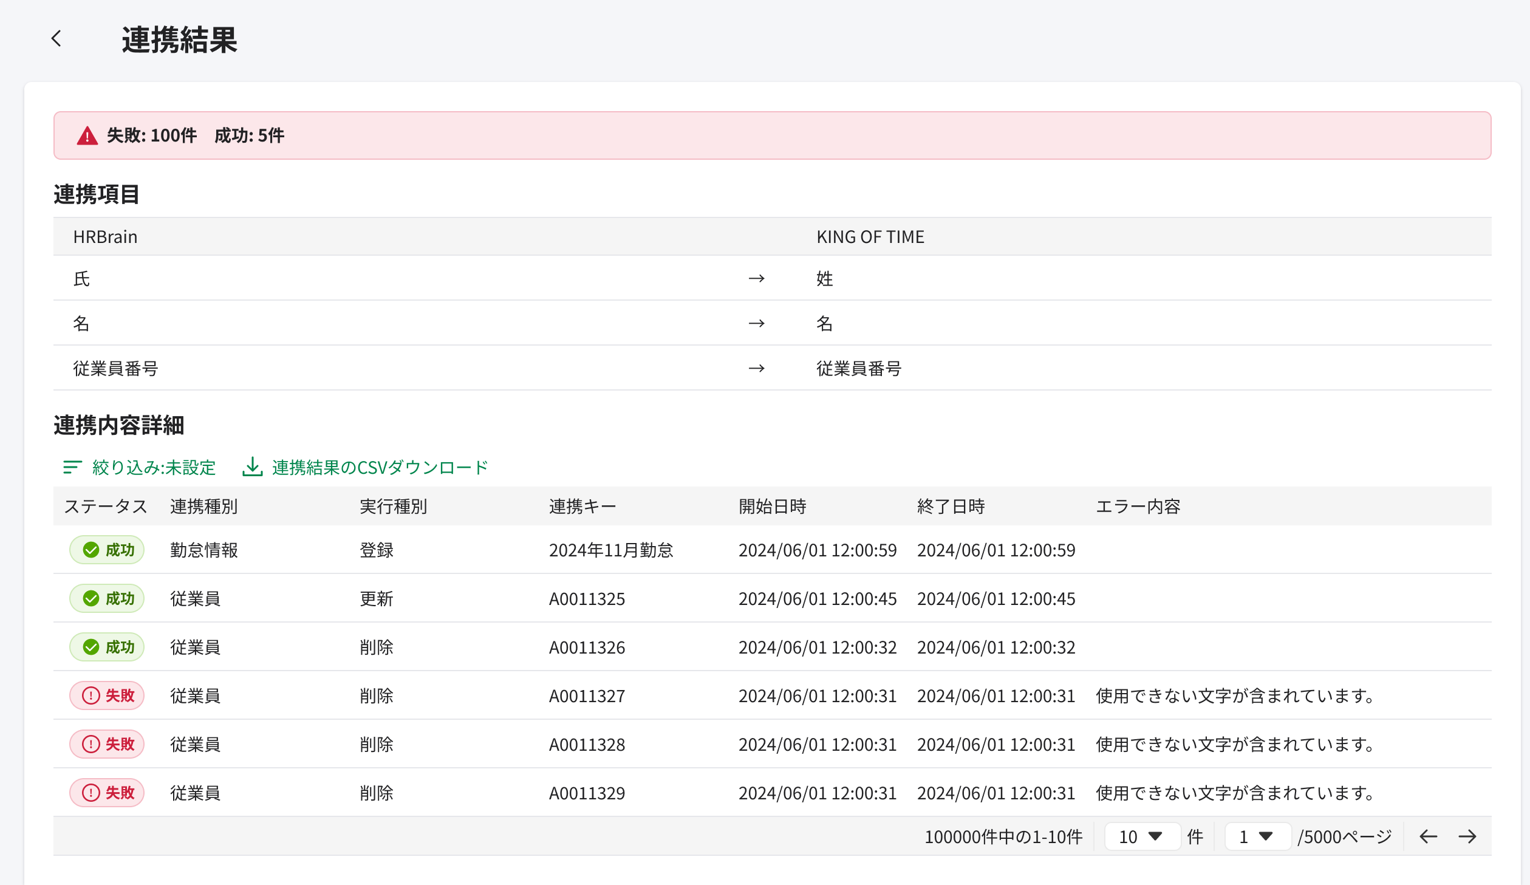Download 連携結果のCSVダウンロード link
Image resolution: width=1530 pixels, height=885 pixels.
[x=365, y=467]
